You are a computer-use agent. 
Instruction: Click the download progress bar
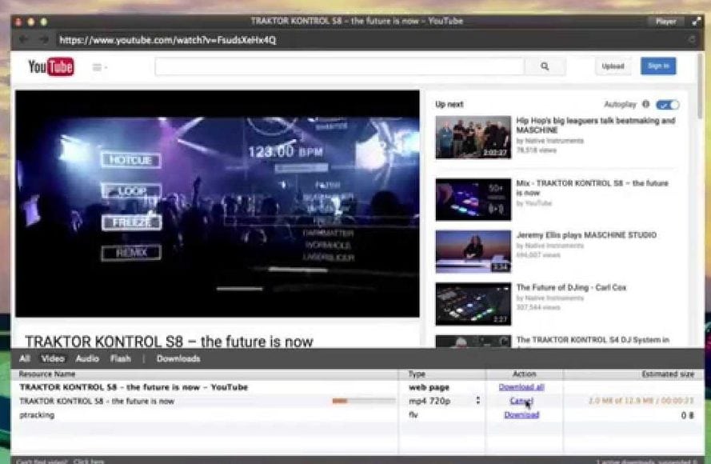(x=364, y=401)
